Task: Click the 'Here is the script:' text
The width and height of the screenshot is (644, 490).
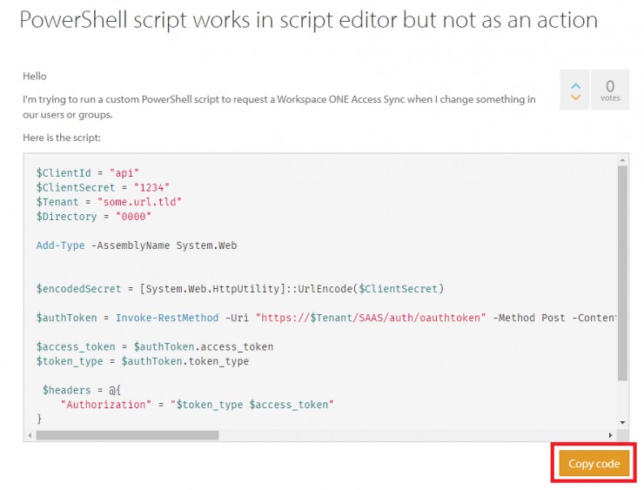Action: tap(62, 138)
